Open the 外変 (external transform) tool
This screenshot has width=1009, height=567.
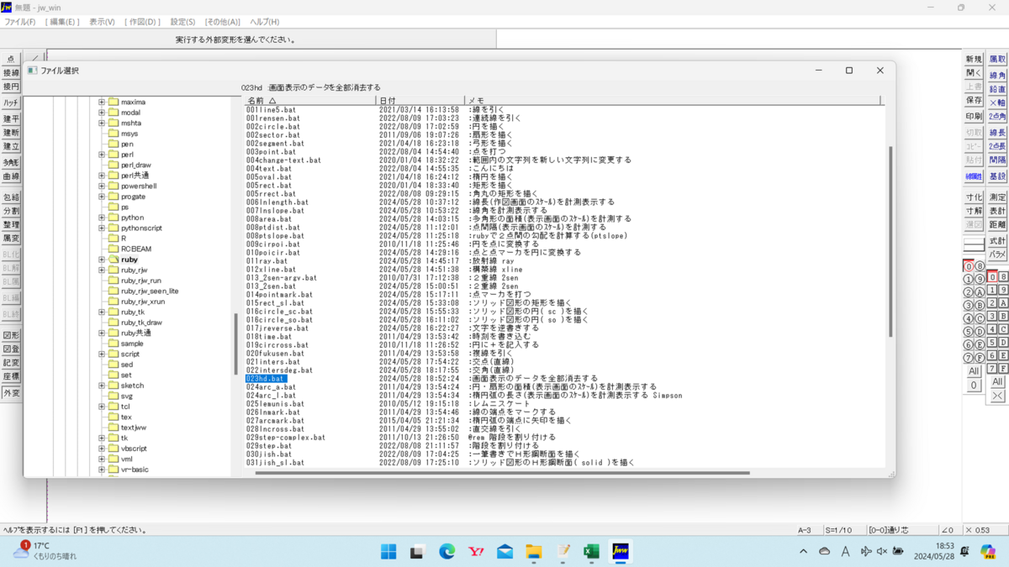(x=11, y=392)
